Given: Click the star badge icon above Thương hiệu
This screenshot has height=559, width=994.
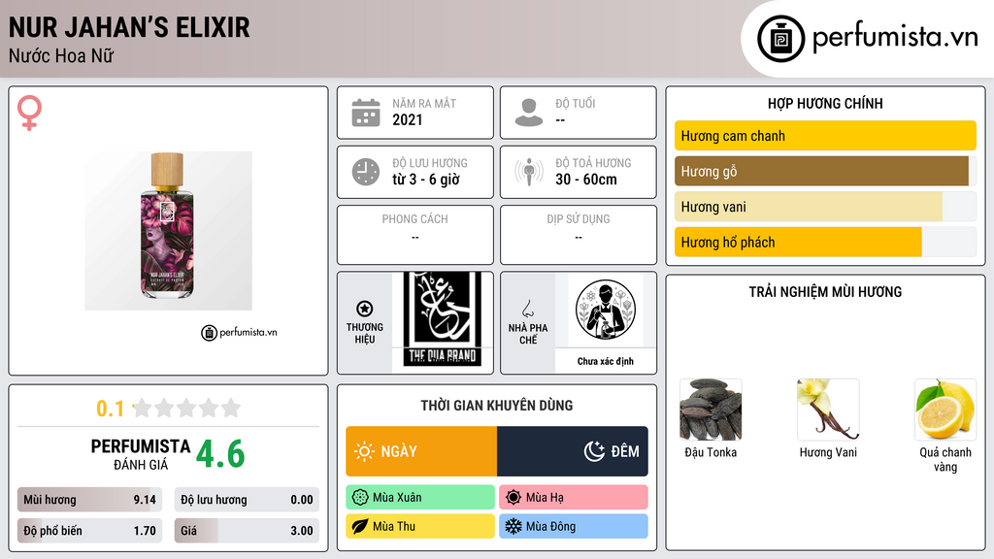Looking at the screenshot, I should [365, 309].
